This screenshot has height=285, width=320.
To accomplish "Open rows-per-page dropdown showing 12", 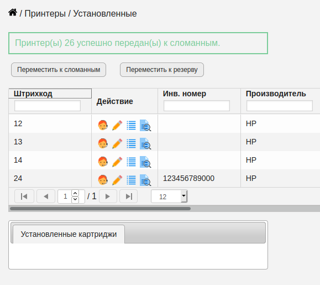I will pyautogui.click(x=169, y=196).
